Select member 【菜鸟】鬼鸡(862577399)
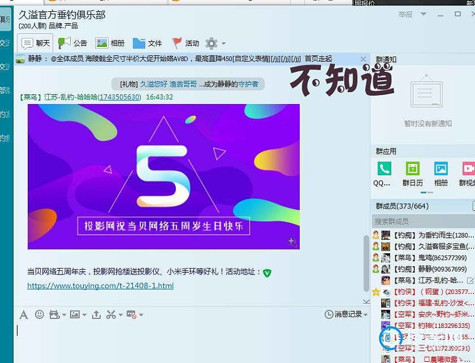The image size is (475, 363). 423,258
